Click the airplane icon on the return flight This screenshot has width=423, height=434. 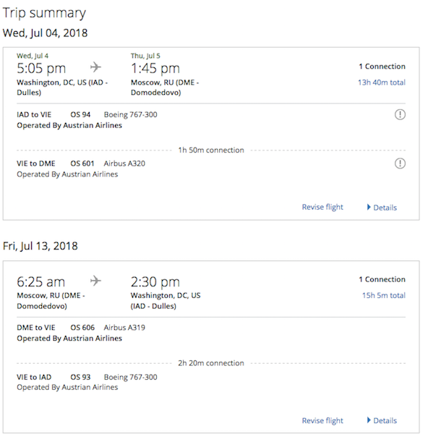[95, 281]
